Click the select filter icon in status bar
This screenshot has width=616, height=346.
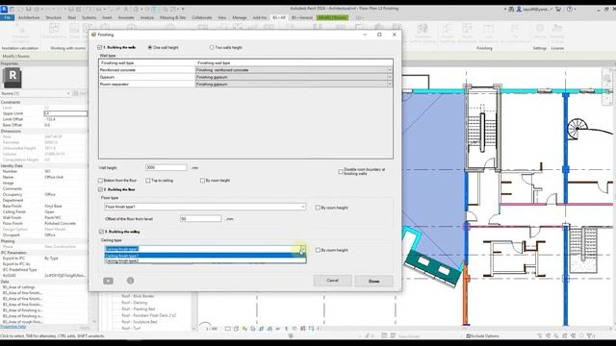(x=590, y=335)
